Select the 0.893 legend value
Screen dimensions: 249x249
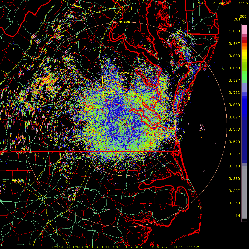click(234, 56)
